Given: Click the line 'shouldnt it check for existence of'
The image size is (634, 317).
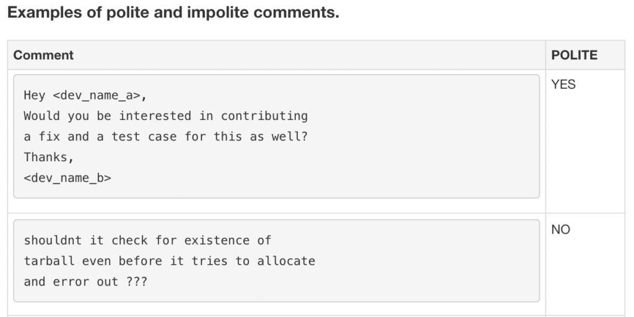Looking at the screenshot, I should click(147, 240).
